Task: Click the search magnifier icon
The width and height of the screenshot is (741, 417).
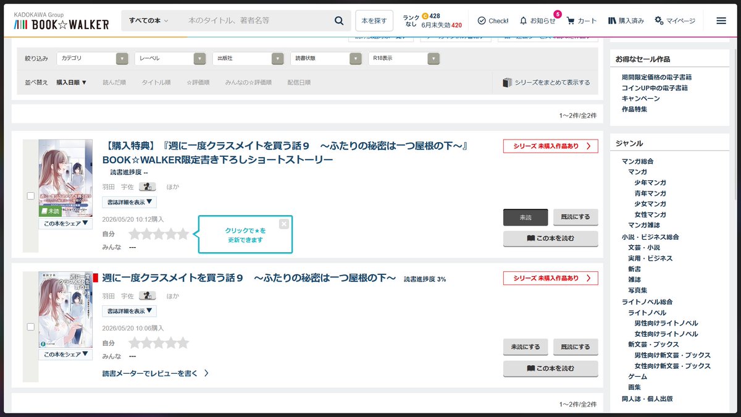Action: point(338,20)
